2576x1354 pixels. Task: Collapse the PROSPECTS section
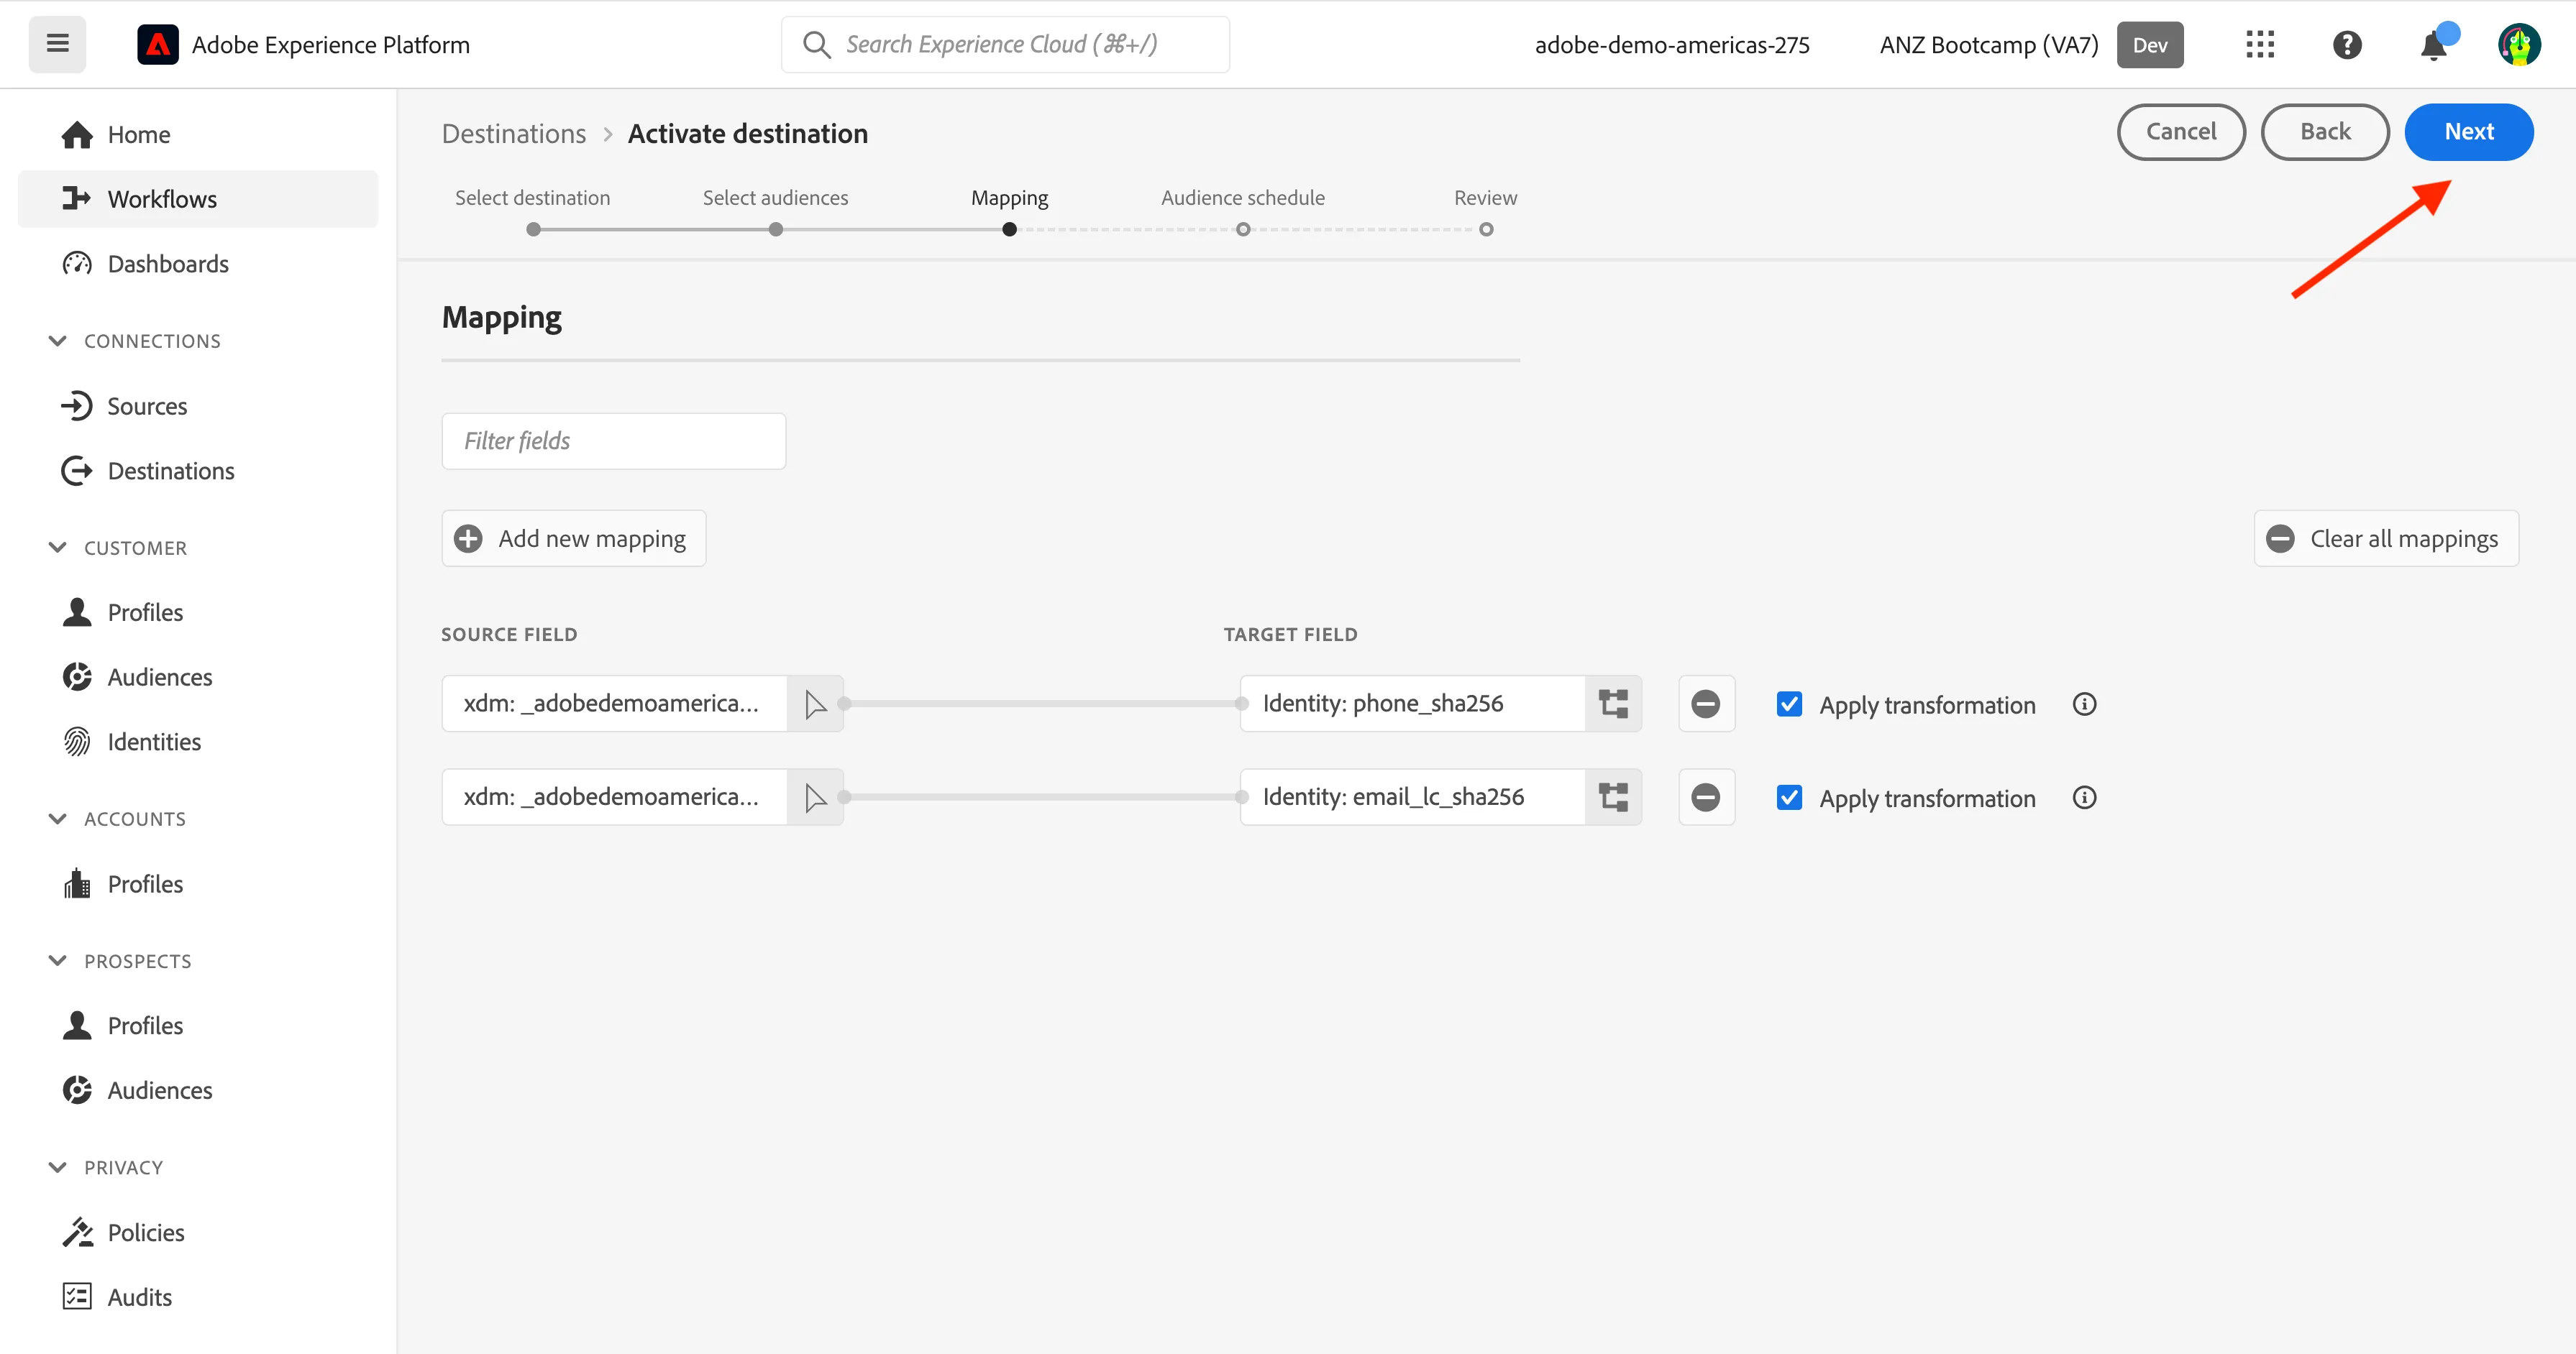pos(58,960)
